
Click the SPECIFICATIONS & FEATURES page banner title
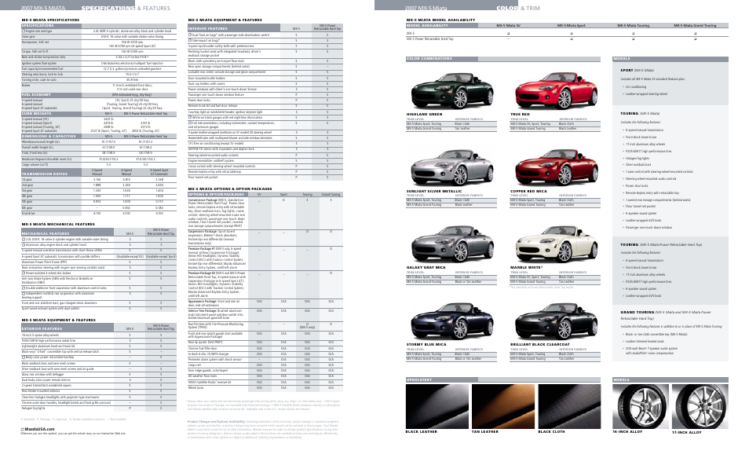click(126, 8)
